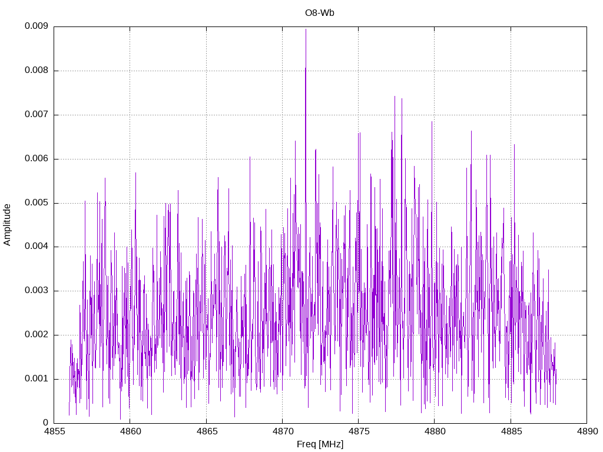Select the 4870 x-axis tick label

tap(283, 431)
